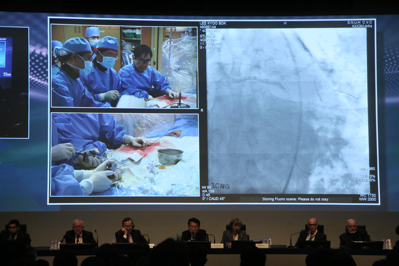Image resolution: width=399 pixels, height=266 pixels.
Task: Click the H orientation marker atop fluoroscopy
Action: [285, 23]
